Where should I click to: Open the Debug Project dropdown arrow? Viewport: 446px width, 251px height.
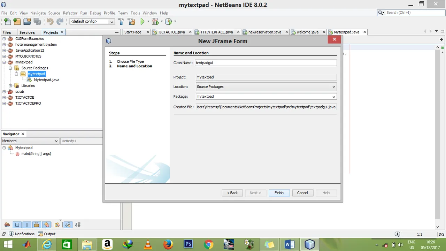point(162,22)
